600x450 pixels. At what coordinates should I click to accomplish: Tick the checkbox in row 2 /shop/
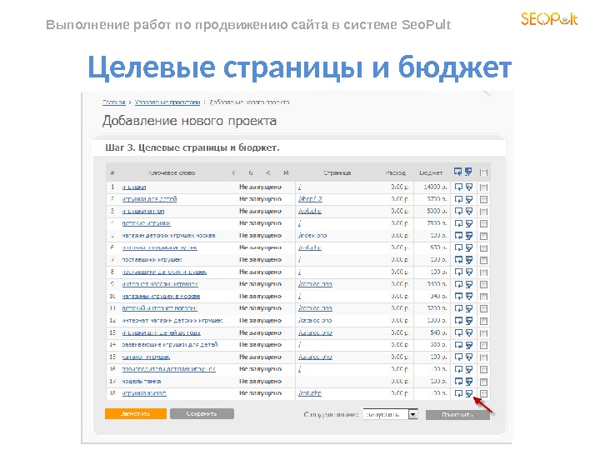(x=483, y=200)
